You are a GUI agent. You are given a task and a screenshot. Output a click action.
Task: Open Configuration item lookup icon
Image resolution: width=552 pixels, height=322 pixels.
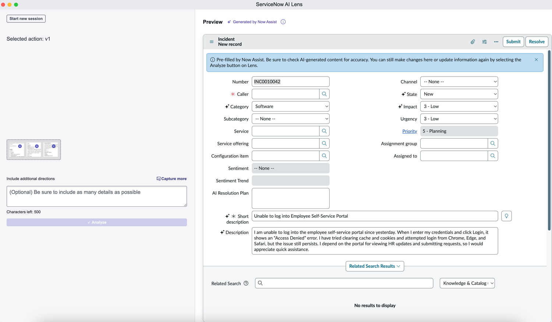[x=324, y=156]
